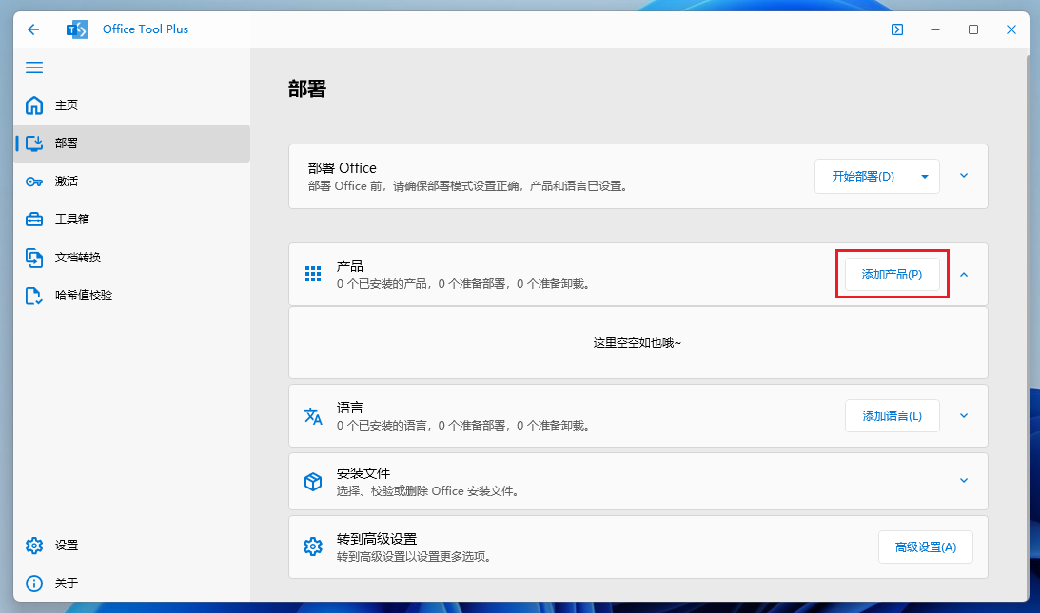Open the 开始部署 dropdown arrow

(x=925, y=176)
